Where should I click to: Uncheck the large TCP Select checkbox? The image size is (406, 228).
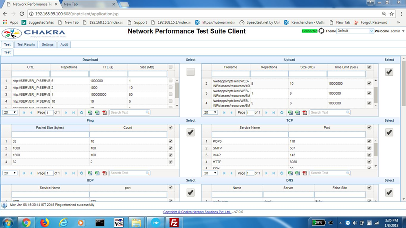pyautogui.click(x=389, y=132)
